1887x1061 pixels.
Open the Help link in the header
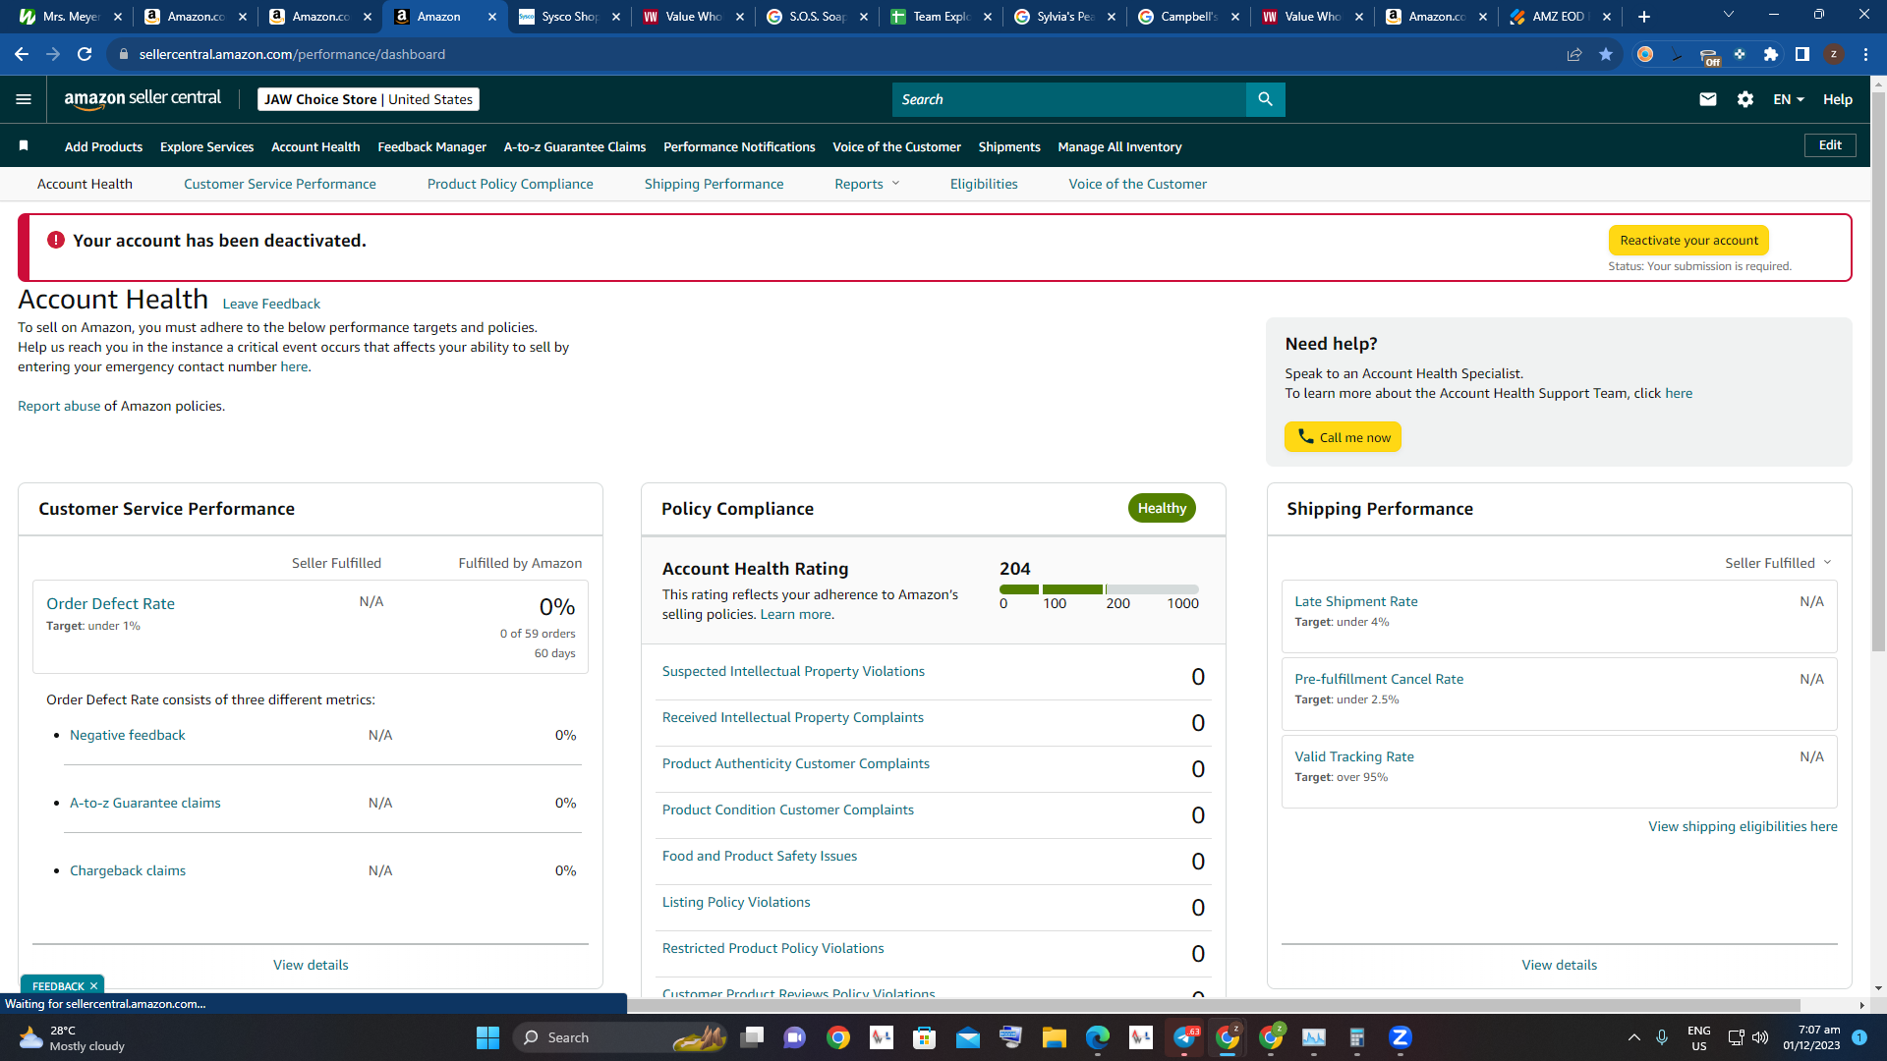[x=1838, y=99]
